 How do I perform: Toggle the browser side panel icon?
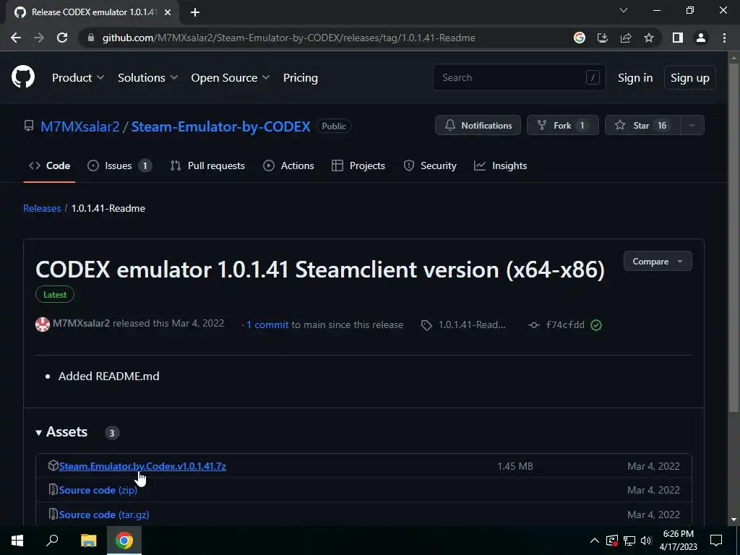click(678, 38)
